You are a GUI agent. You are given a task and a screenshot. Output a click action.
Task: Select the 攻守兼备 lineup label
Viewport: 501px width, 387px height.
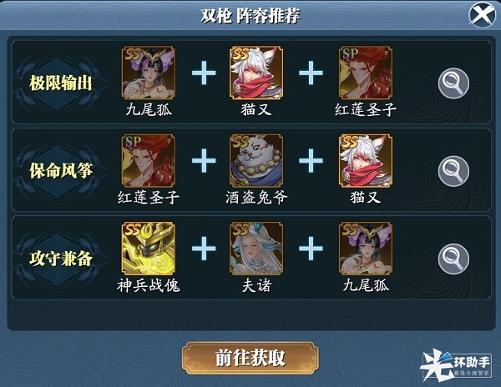click(61, 259)
